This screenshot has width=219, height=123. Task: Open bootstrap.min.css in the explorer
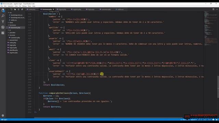coord(16,15)
